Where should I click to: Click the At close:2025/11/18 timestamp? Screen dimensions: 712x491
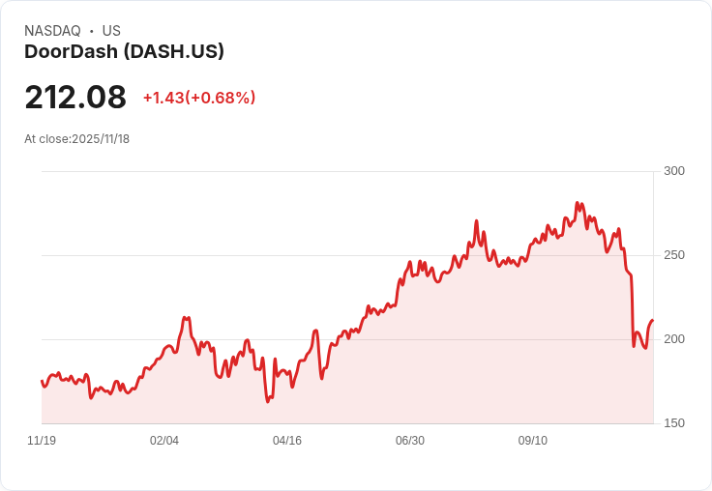pos(76,138)
